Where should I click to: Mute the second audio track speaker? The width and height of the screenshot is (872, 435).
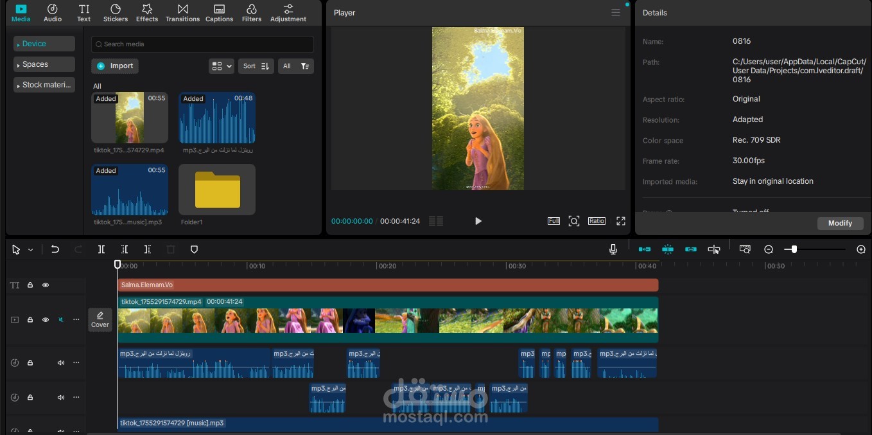tap(61, 398)
